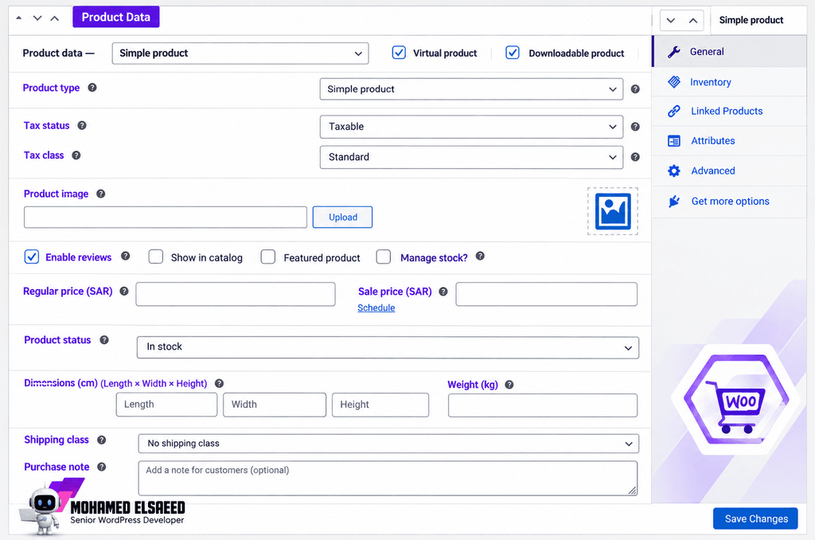Image resolution: width=815 pixels, height=540 pixels.
Task: Show help tooltip beside Tax status label
Action: pos(82,125)
